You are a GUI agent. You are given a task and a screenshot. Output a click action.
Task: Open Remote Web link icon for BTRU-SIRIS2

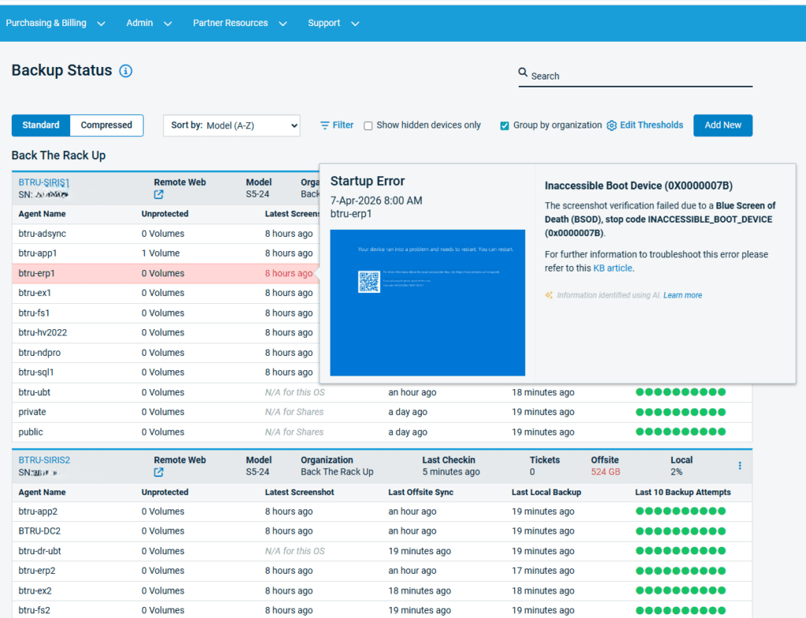pyautogui.click(x=159, y=472)
